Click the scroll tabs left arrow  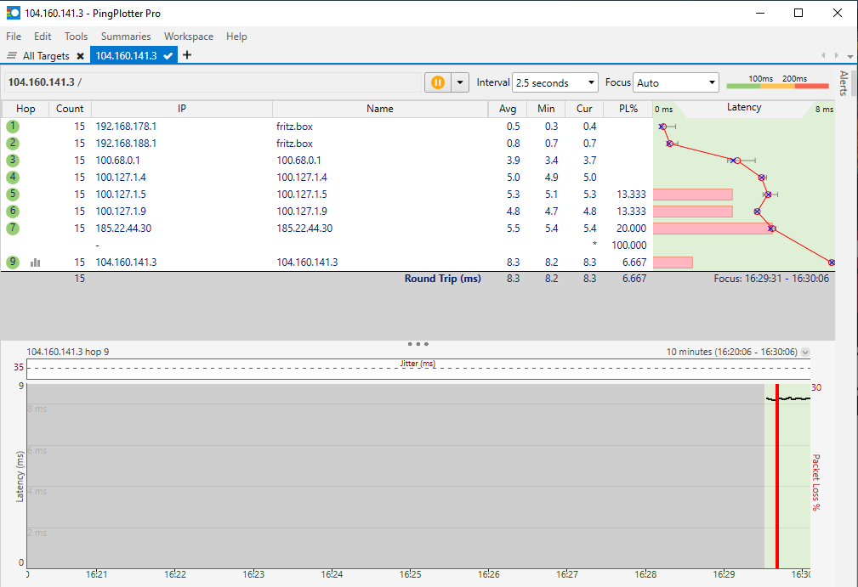(823, 55)
